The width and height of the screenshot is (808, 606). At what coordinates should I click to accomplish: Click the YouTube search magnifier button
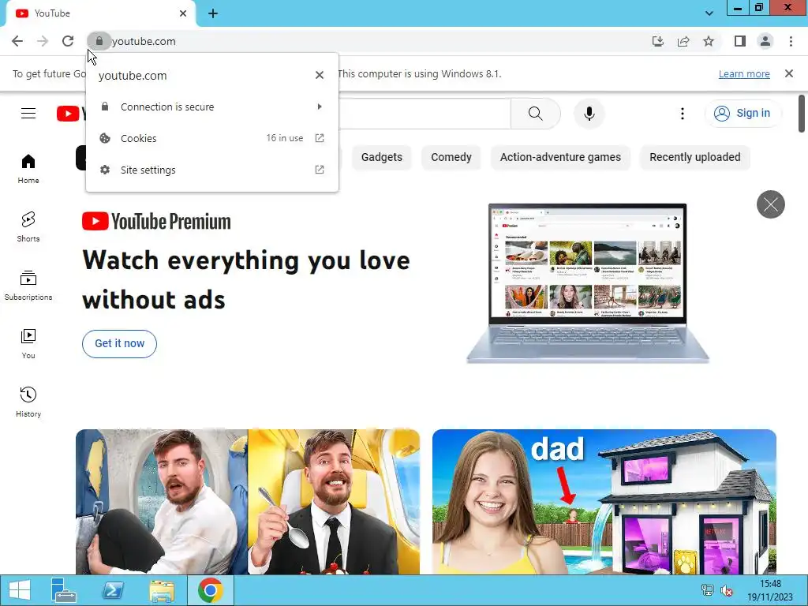click(536, 114)
